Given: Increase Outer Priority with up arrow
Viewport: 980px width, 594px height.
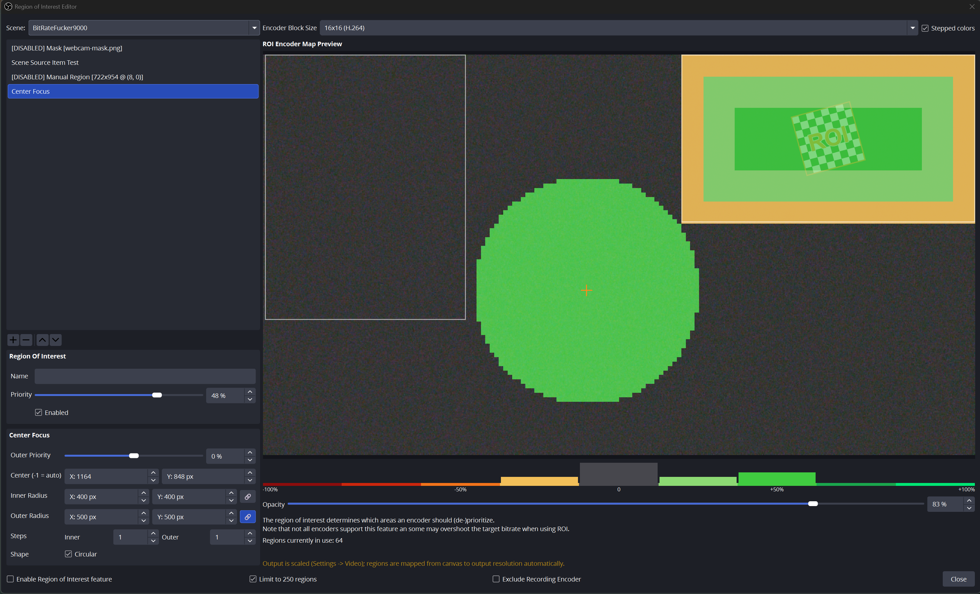Looking at the screenshot, I should pyautogui.click(x=250, y=452).
